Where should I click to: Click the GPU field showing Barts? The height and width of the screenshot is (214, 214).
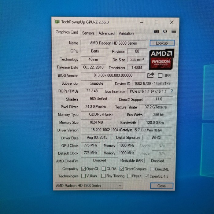95,51
